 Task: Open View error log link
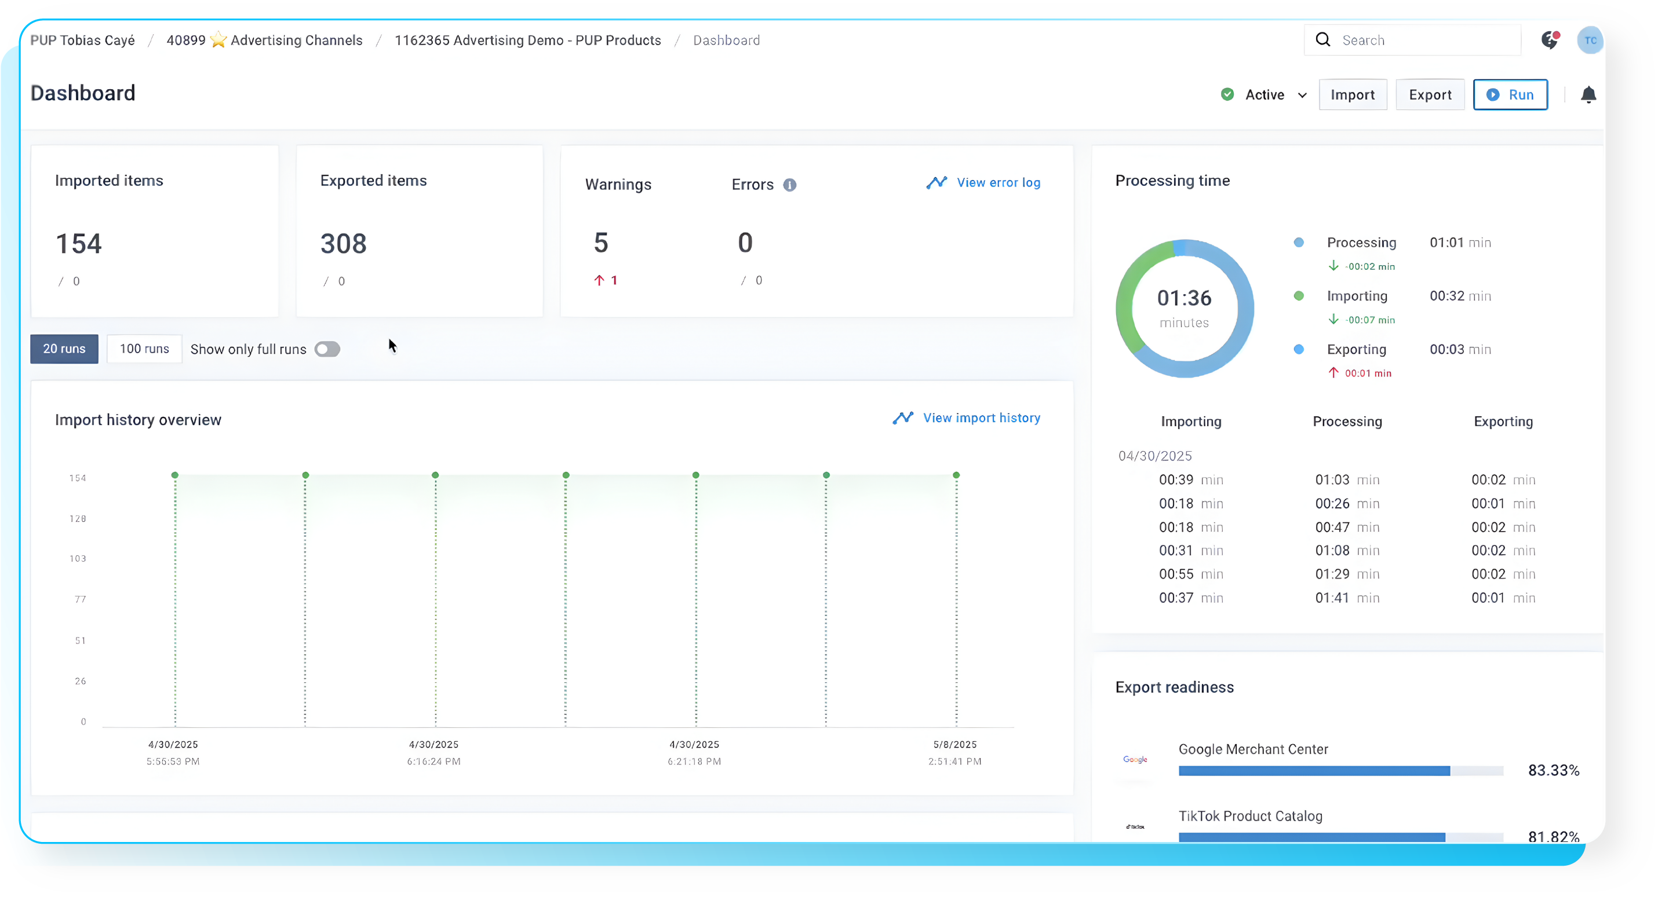(x=997, y=182)
